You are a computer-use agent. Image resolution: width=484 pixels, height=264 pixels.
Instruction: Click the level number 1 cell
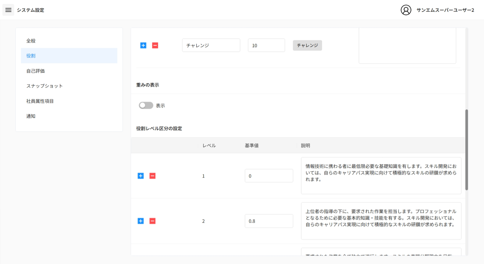point(203,176)
